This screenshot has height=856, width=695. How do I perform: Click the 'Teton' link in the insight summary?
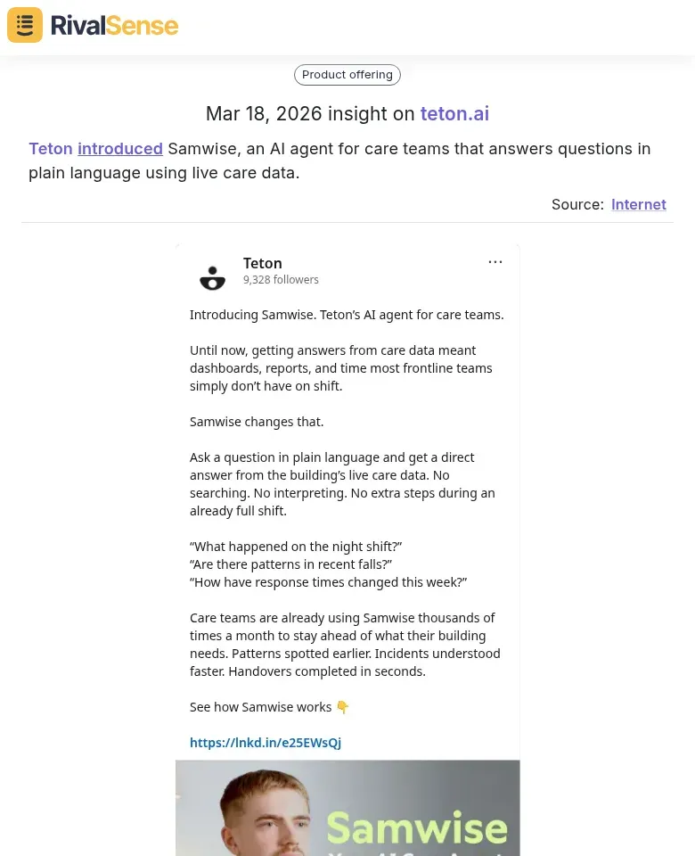51,148
